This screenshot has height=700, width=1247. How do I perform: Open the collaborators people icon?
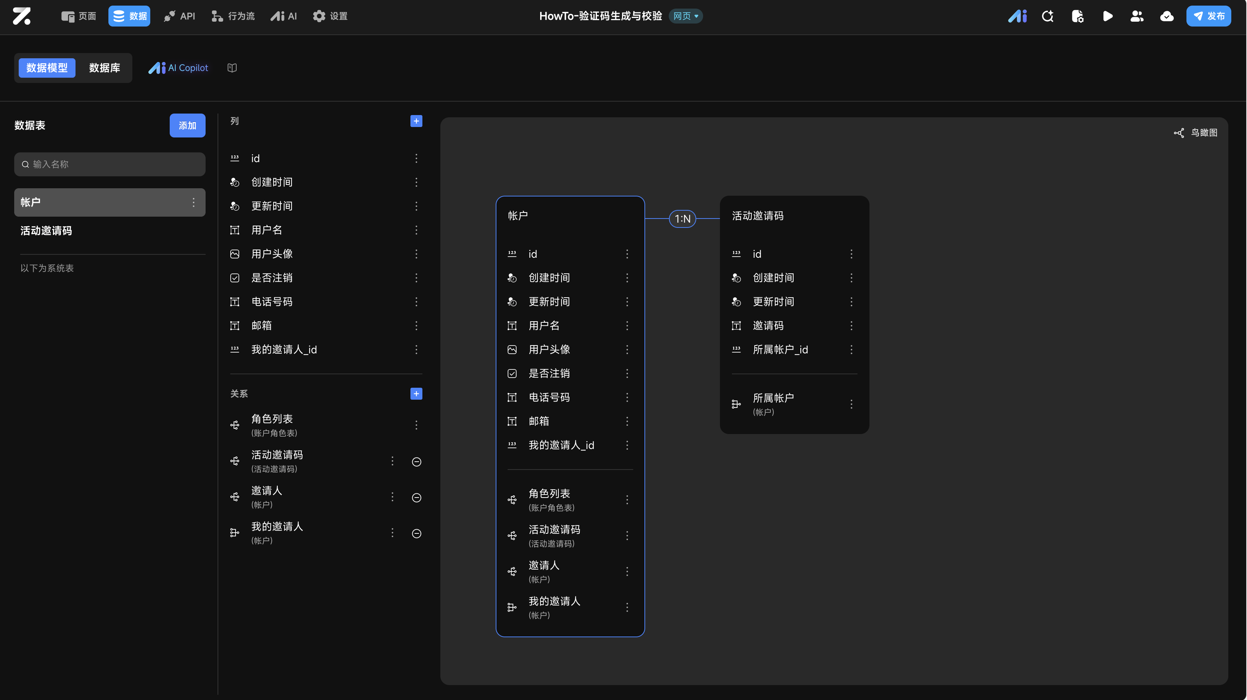(1137, 16)
